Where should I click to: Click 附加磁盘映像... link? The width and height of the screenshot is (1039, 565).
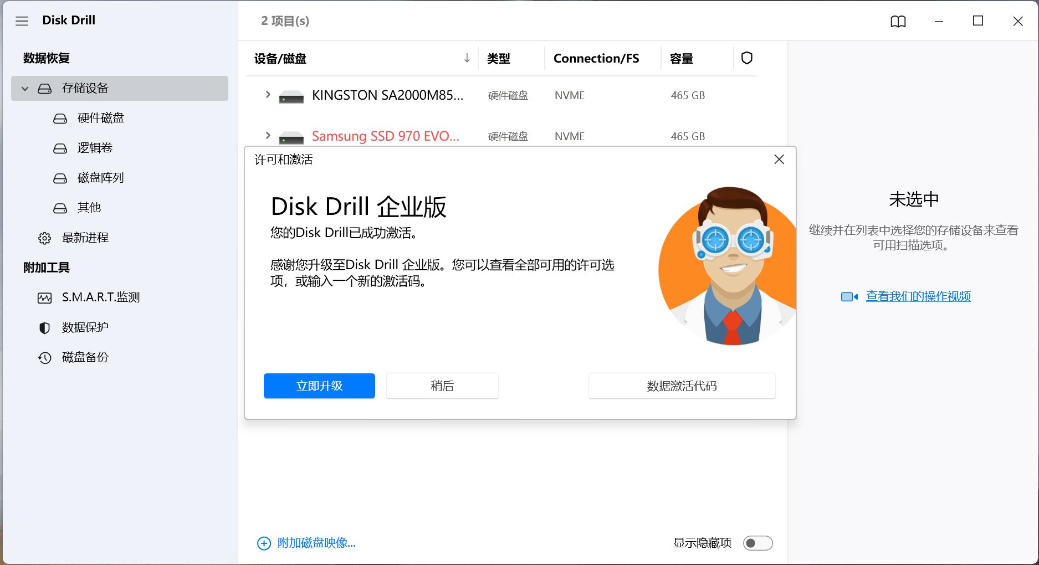click(x=316, y=543)
